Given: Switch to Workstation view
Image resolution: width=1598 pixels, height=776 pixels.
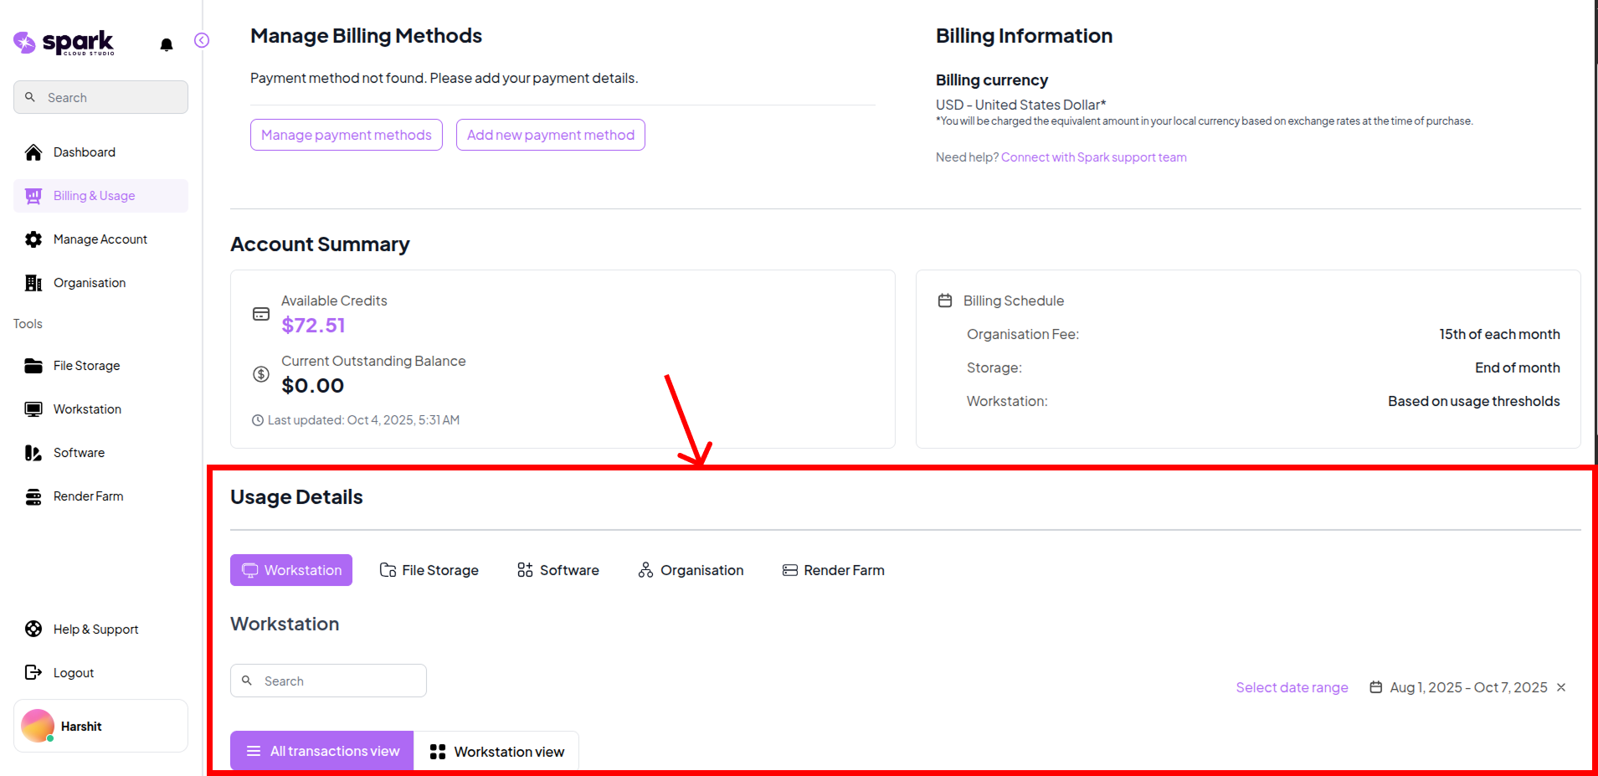Looking at the screenshot, I should [x=496, y=752].
